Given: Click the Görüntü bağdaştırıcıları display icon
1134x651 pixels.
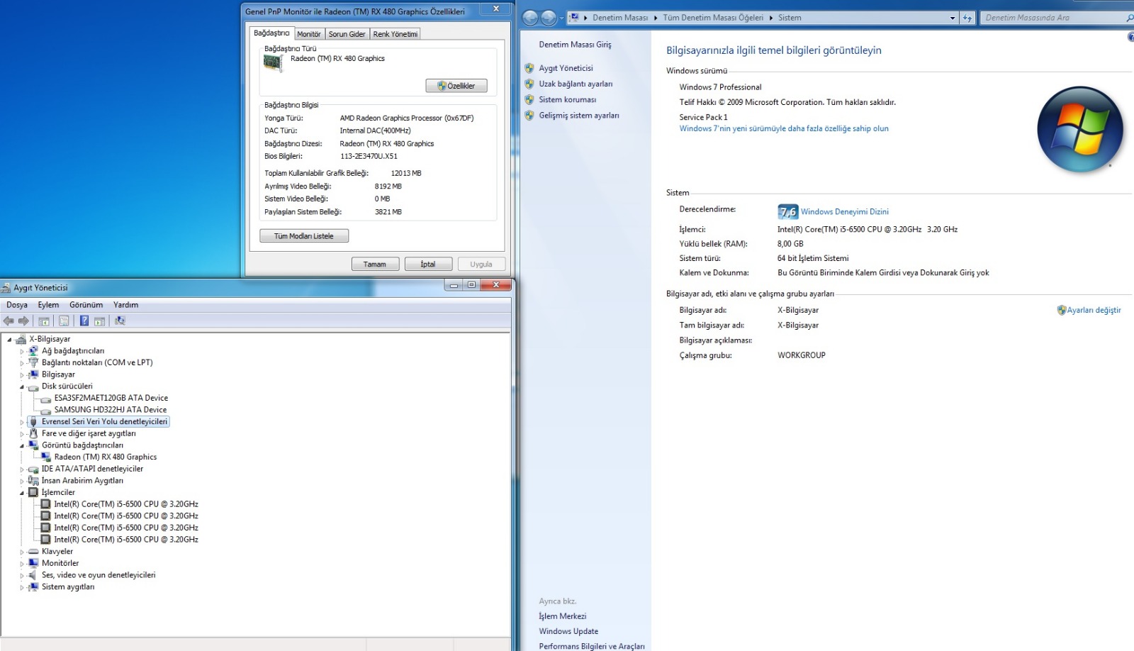Looking at the screenshot, I should click(33, 445).
